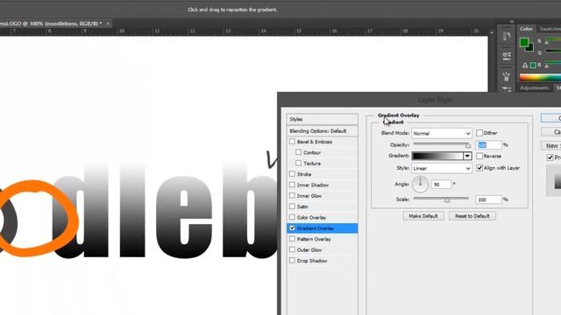Pick a color from the spectrum ramp
Image resolution: width=561 pixels, height=315 pixels.
tap(540, 77)
